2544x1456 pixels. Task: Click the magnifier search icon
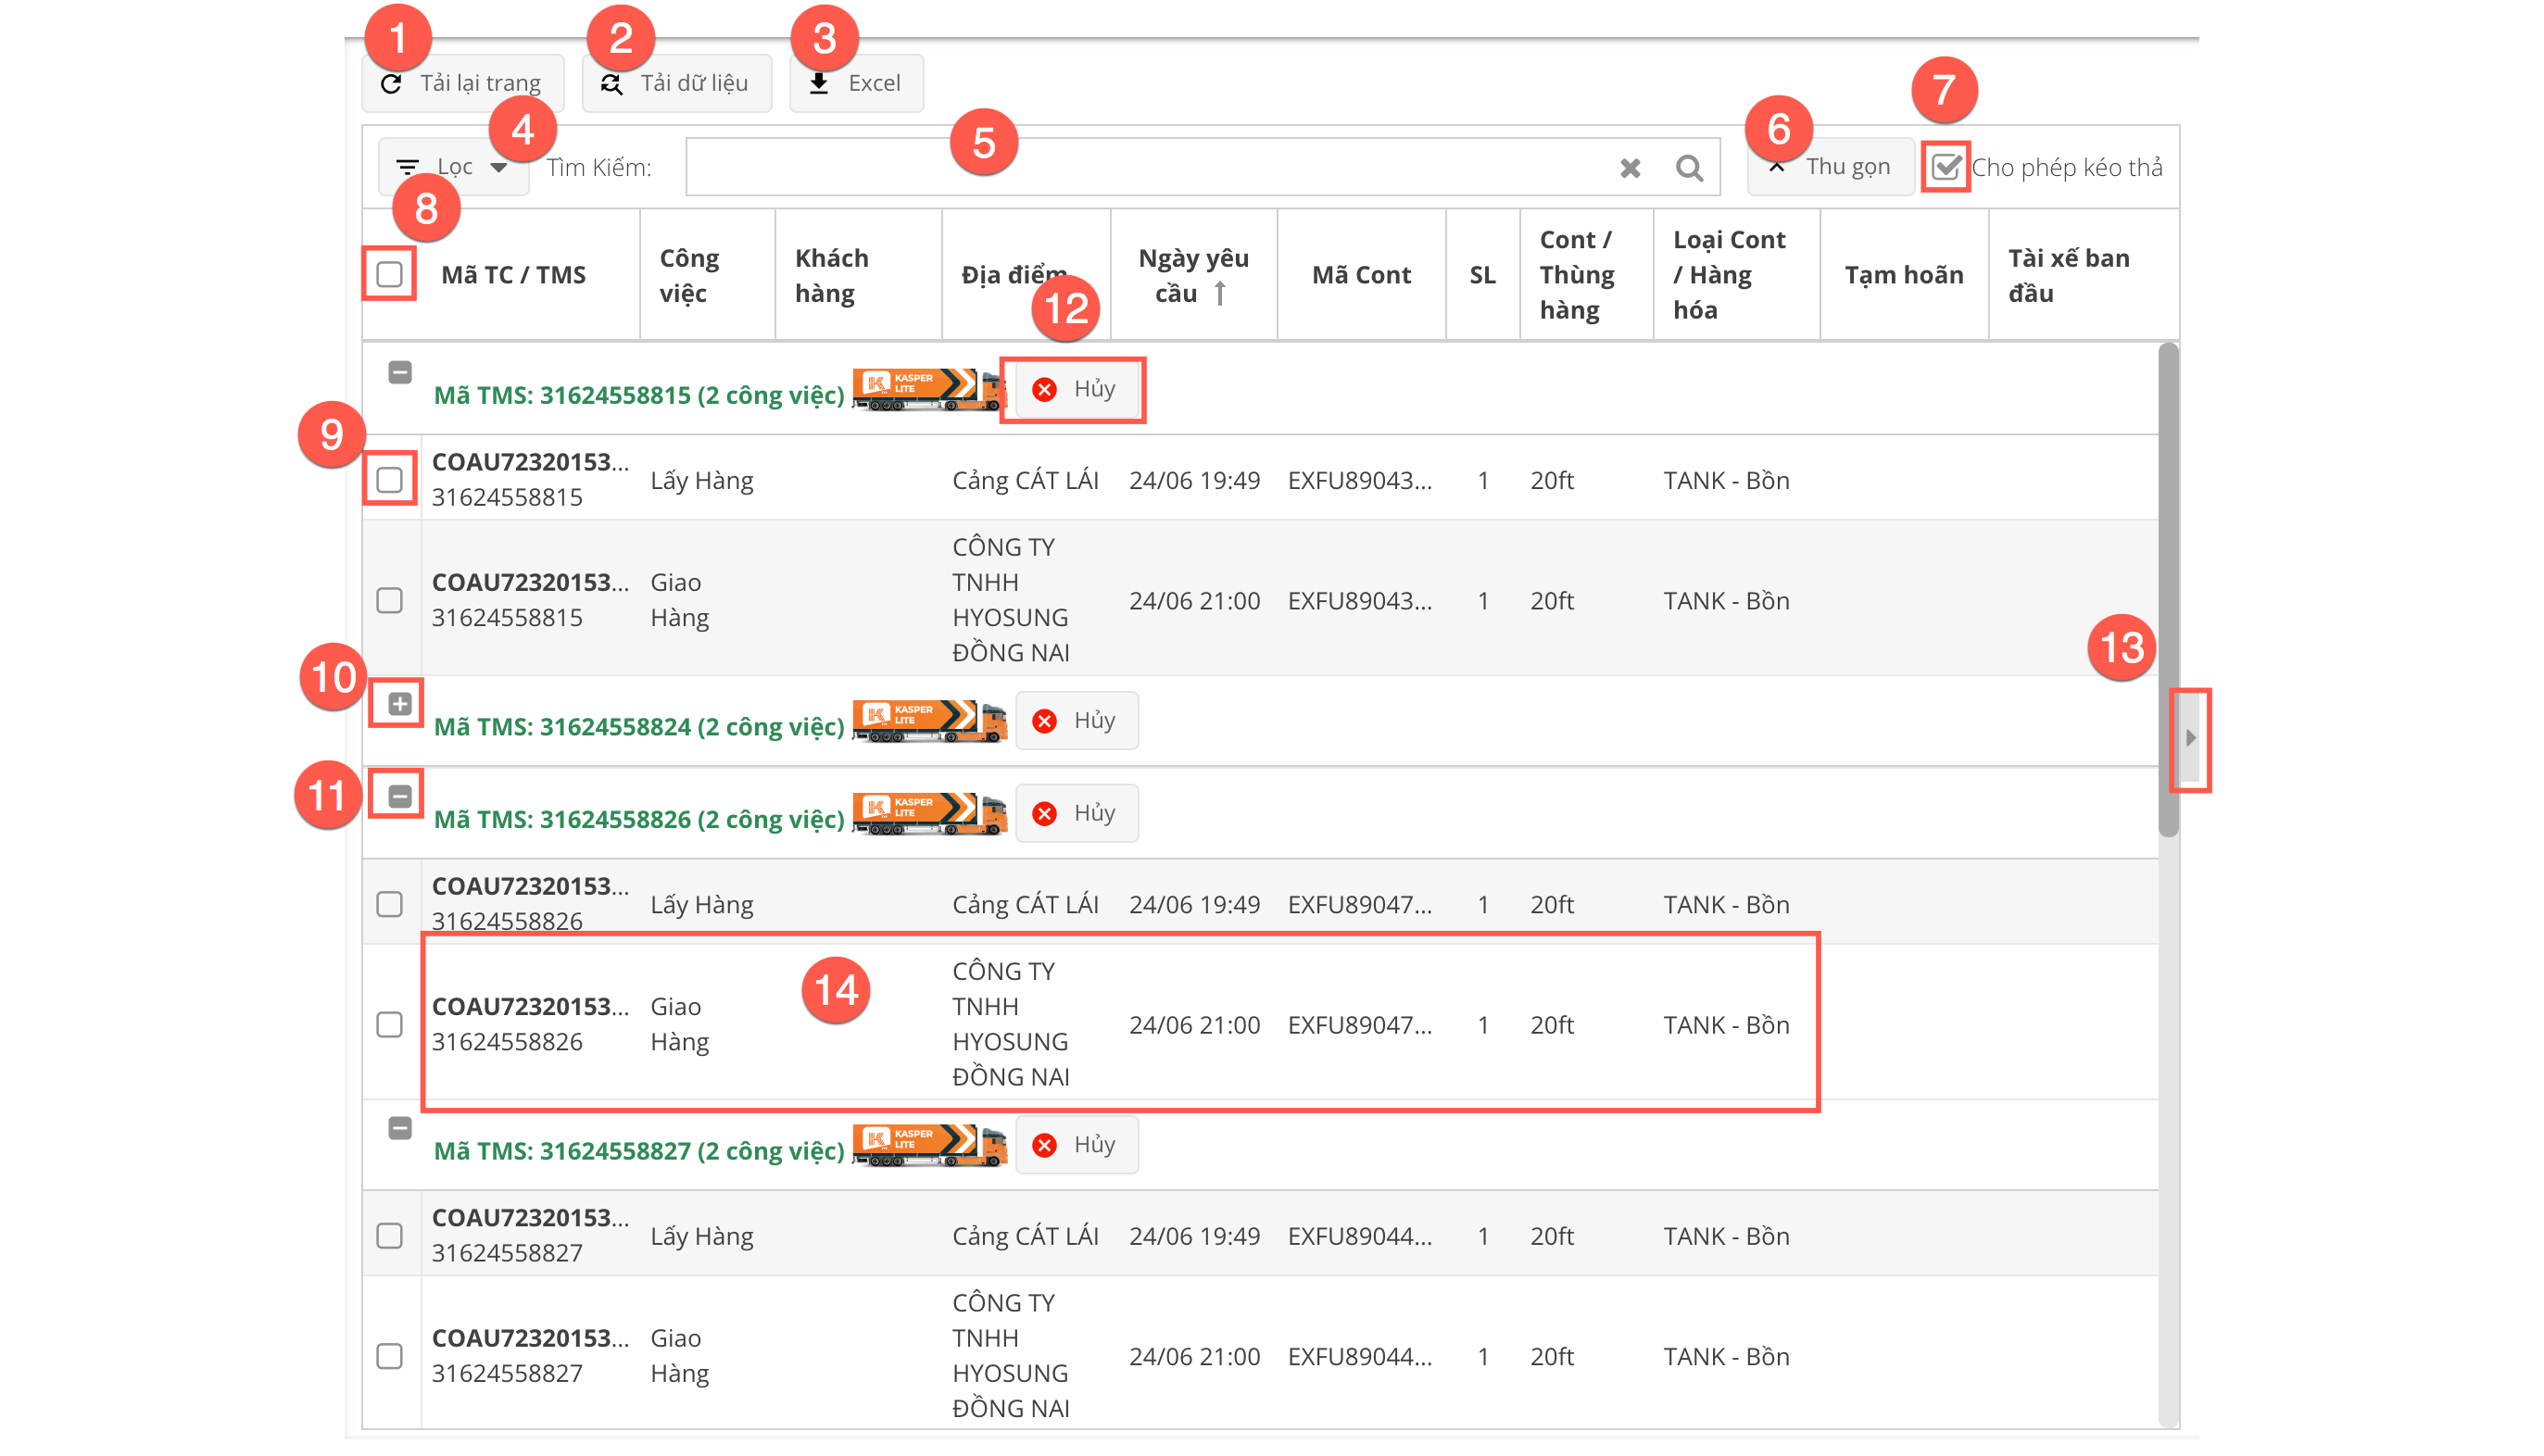(1689, 168)
